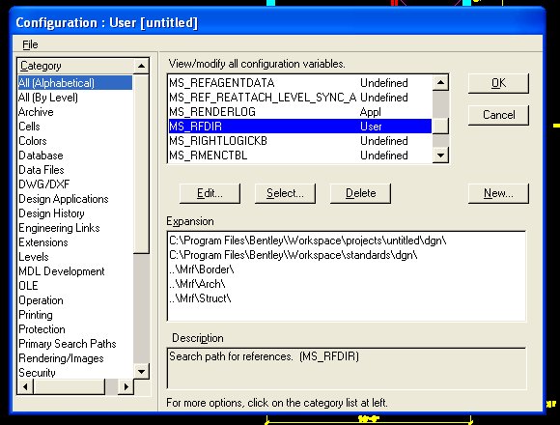Click category list vertical scrollbar thumb
The width and height of the screenshot is (560, 425).
[x=141, y=164]
